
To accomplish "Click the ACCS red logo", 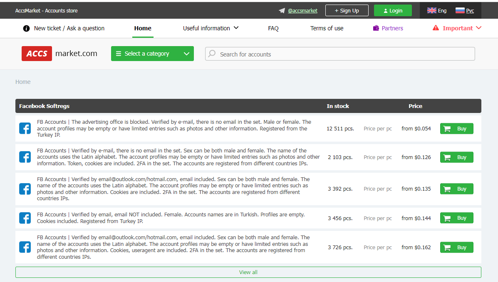I will (37, 54).
